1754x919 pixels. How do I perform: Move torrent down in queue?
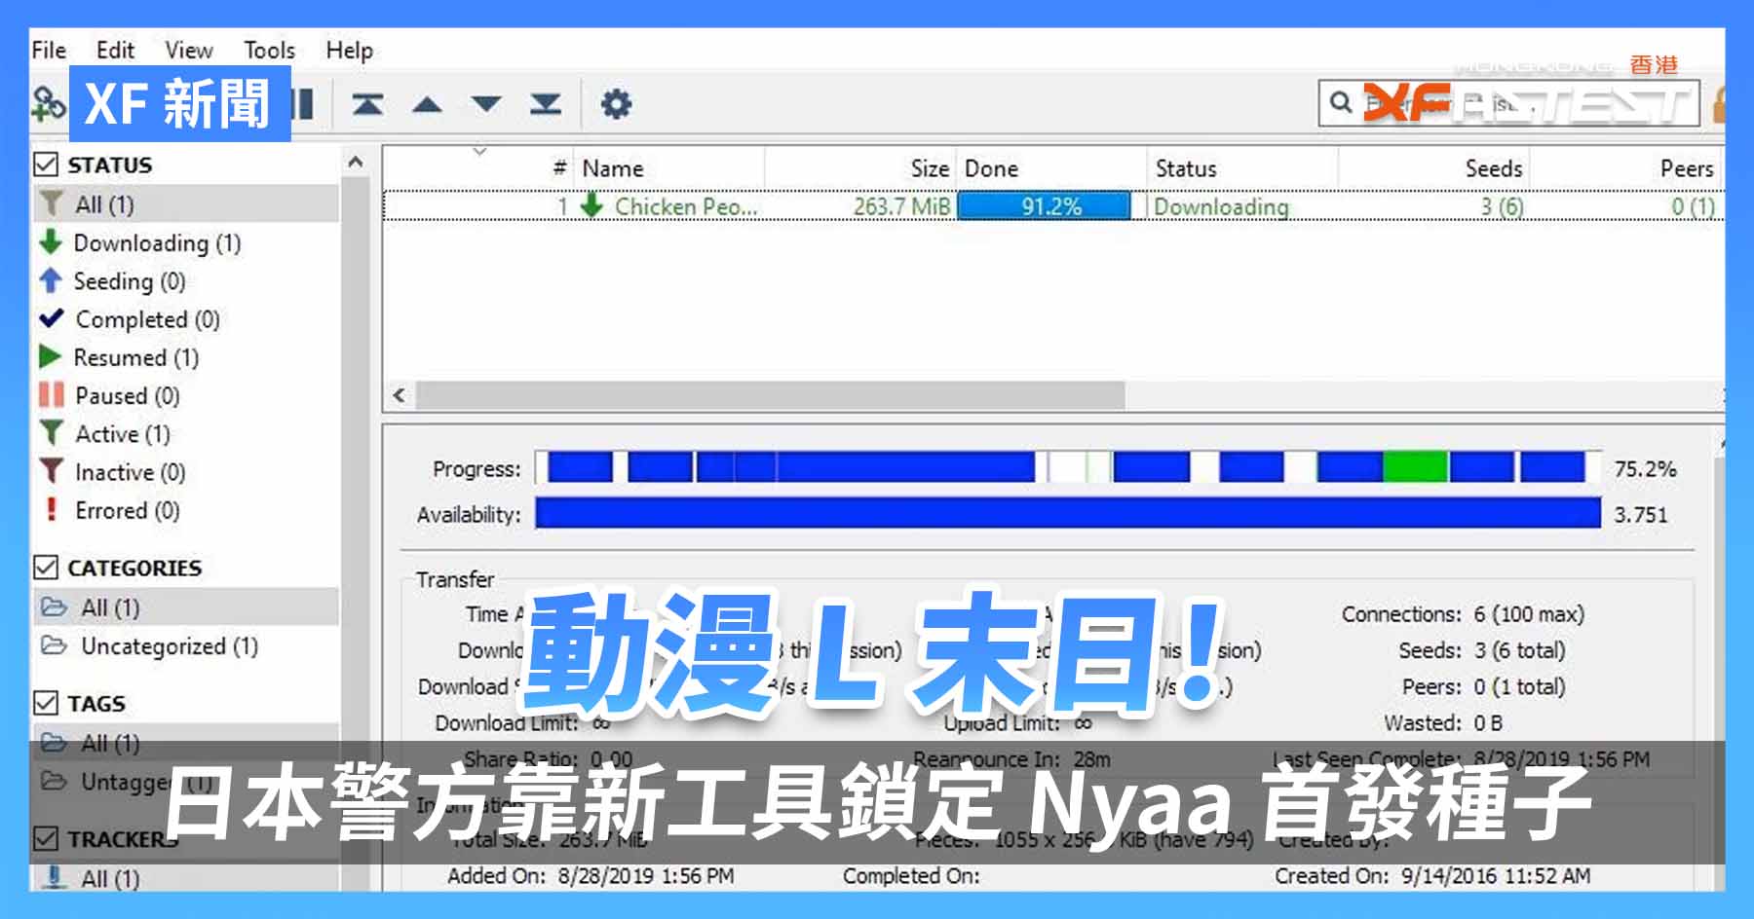[486, 104]
